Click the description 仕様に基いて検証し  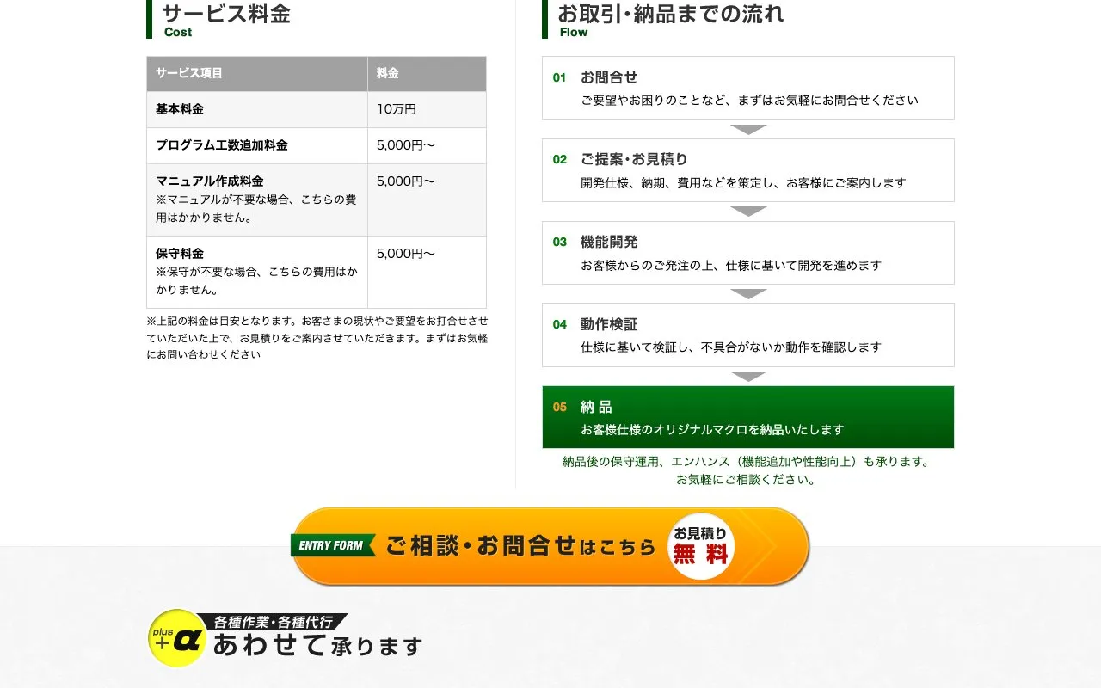[x=731, y=347]
